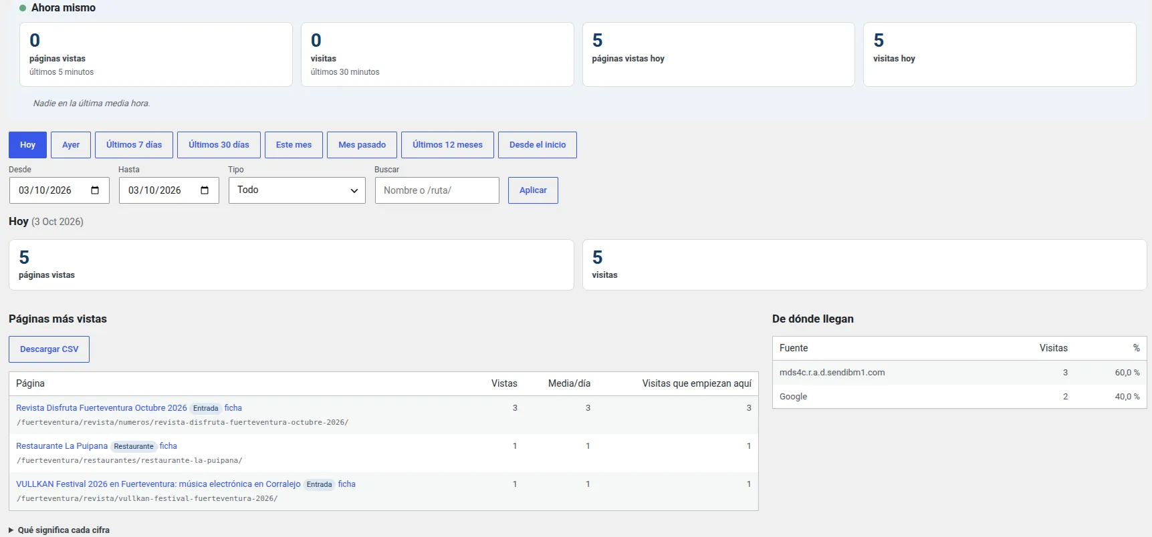View Últimos 12 meses statistics
The height and width of the screenshot is (537, 1152).
click(447, 145)
